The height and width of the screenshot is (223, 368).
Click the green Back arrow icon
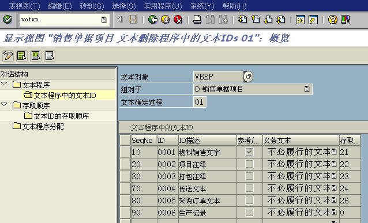[153, 20]
